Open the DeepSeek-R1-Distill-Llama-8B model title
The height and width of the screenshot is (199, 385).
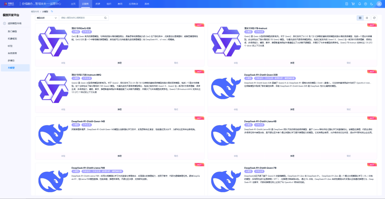point(260,122)
